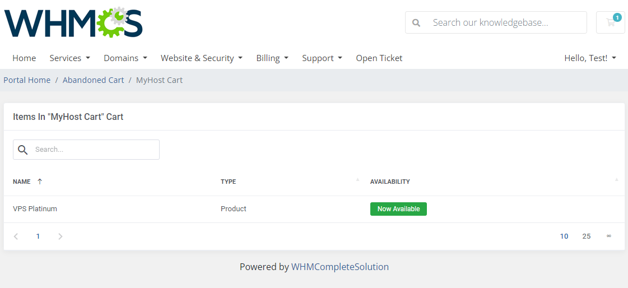The height and width of the screenshot is (288, 628).
Task: Open the WHMCompleteSolution link
Action: [x=339, y=267]
